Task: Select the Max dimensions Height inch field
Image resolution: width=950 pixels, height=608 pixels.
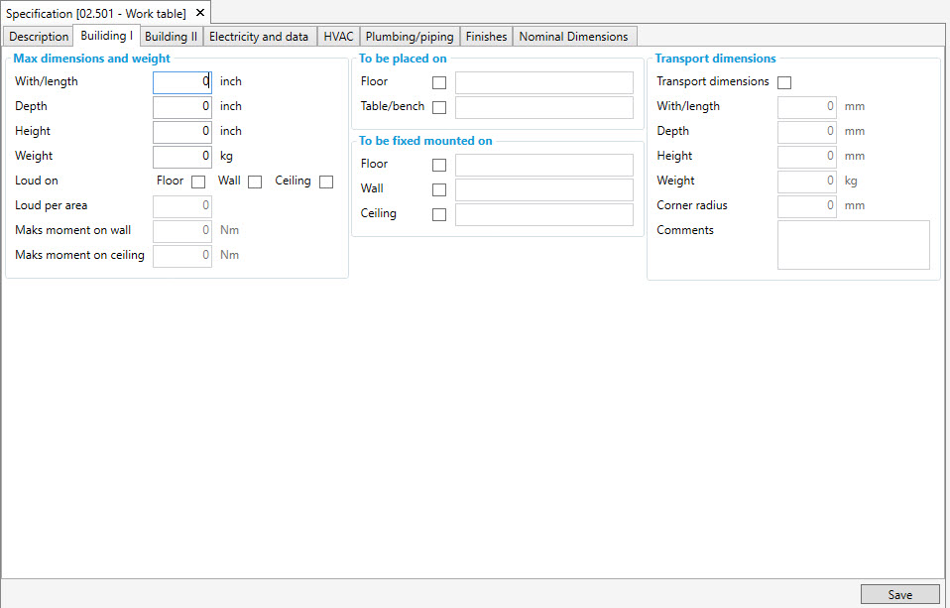Action: tap(182, 132)
